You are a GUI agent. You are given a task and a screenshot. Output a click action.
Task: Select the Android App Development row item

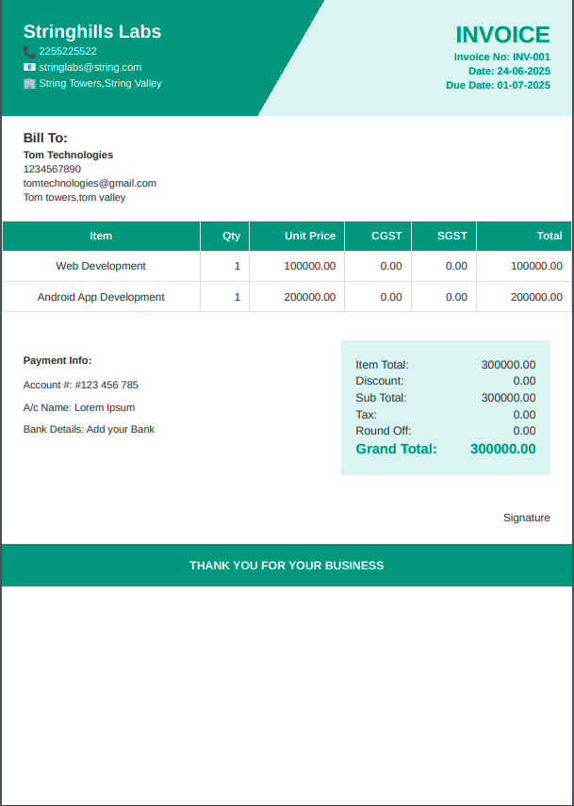pyautogui.click(x=101, y=297)
